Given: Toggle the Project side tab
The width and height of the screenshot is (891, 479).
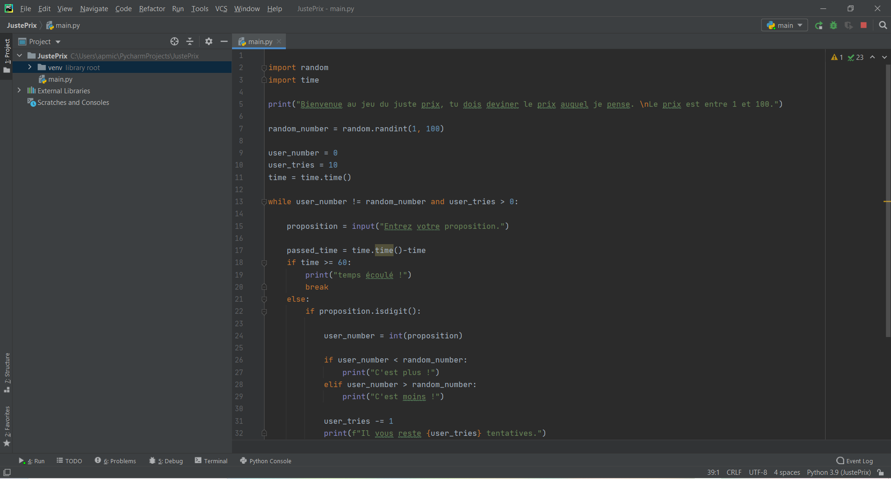Looking at the screenshot, I should click(7, 56).
